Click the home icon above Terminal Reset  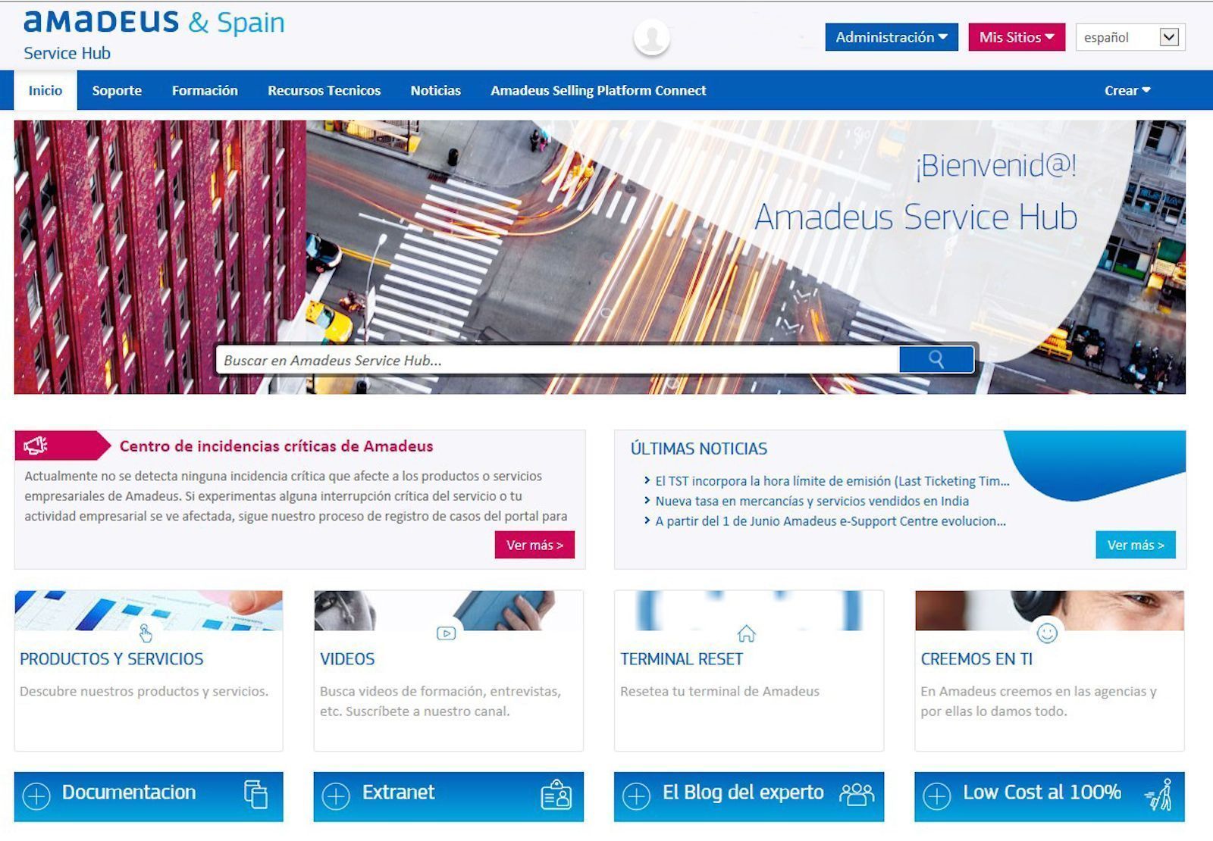(x=746, y=633)
